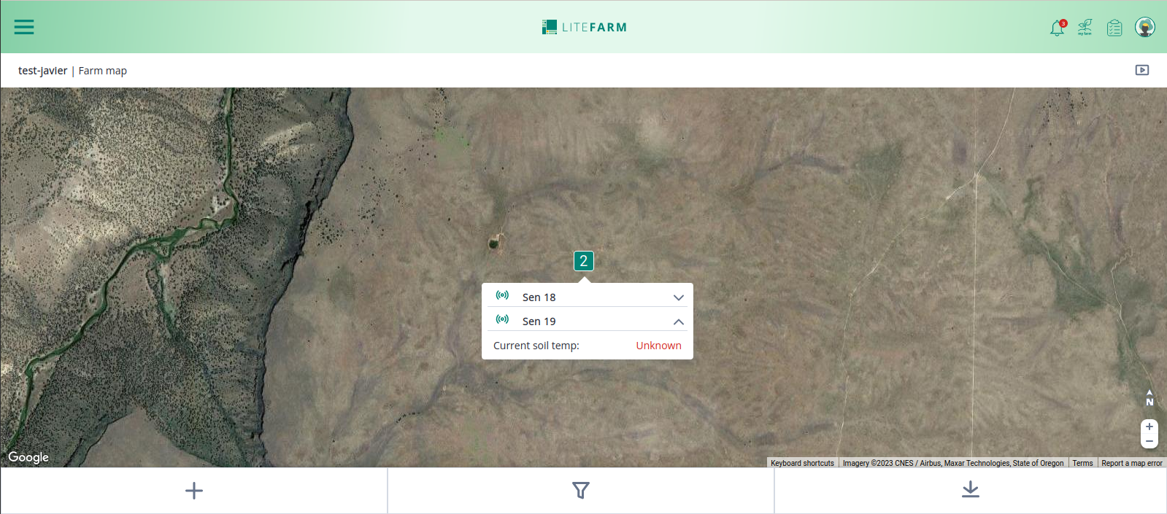Open Keyboard shortcuts for map
The height and width of the screenshot is (514, 1167).
click(802, 463)
